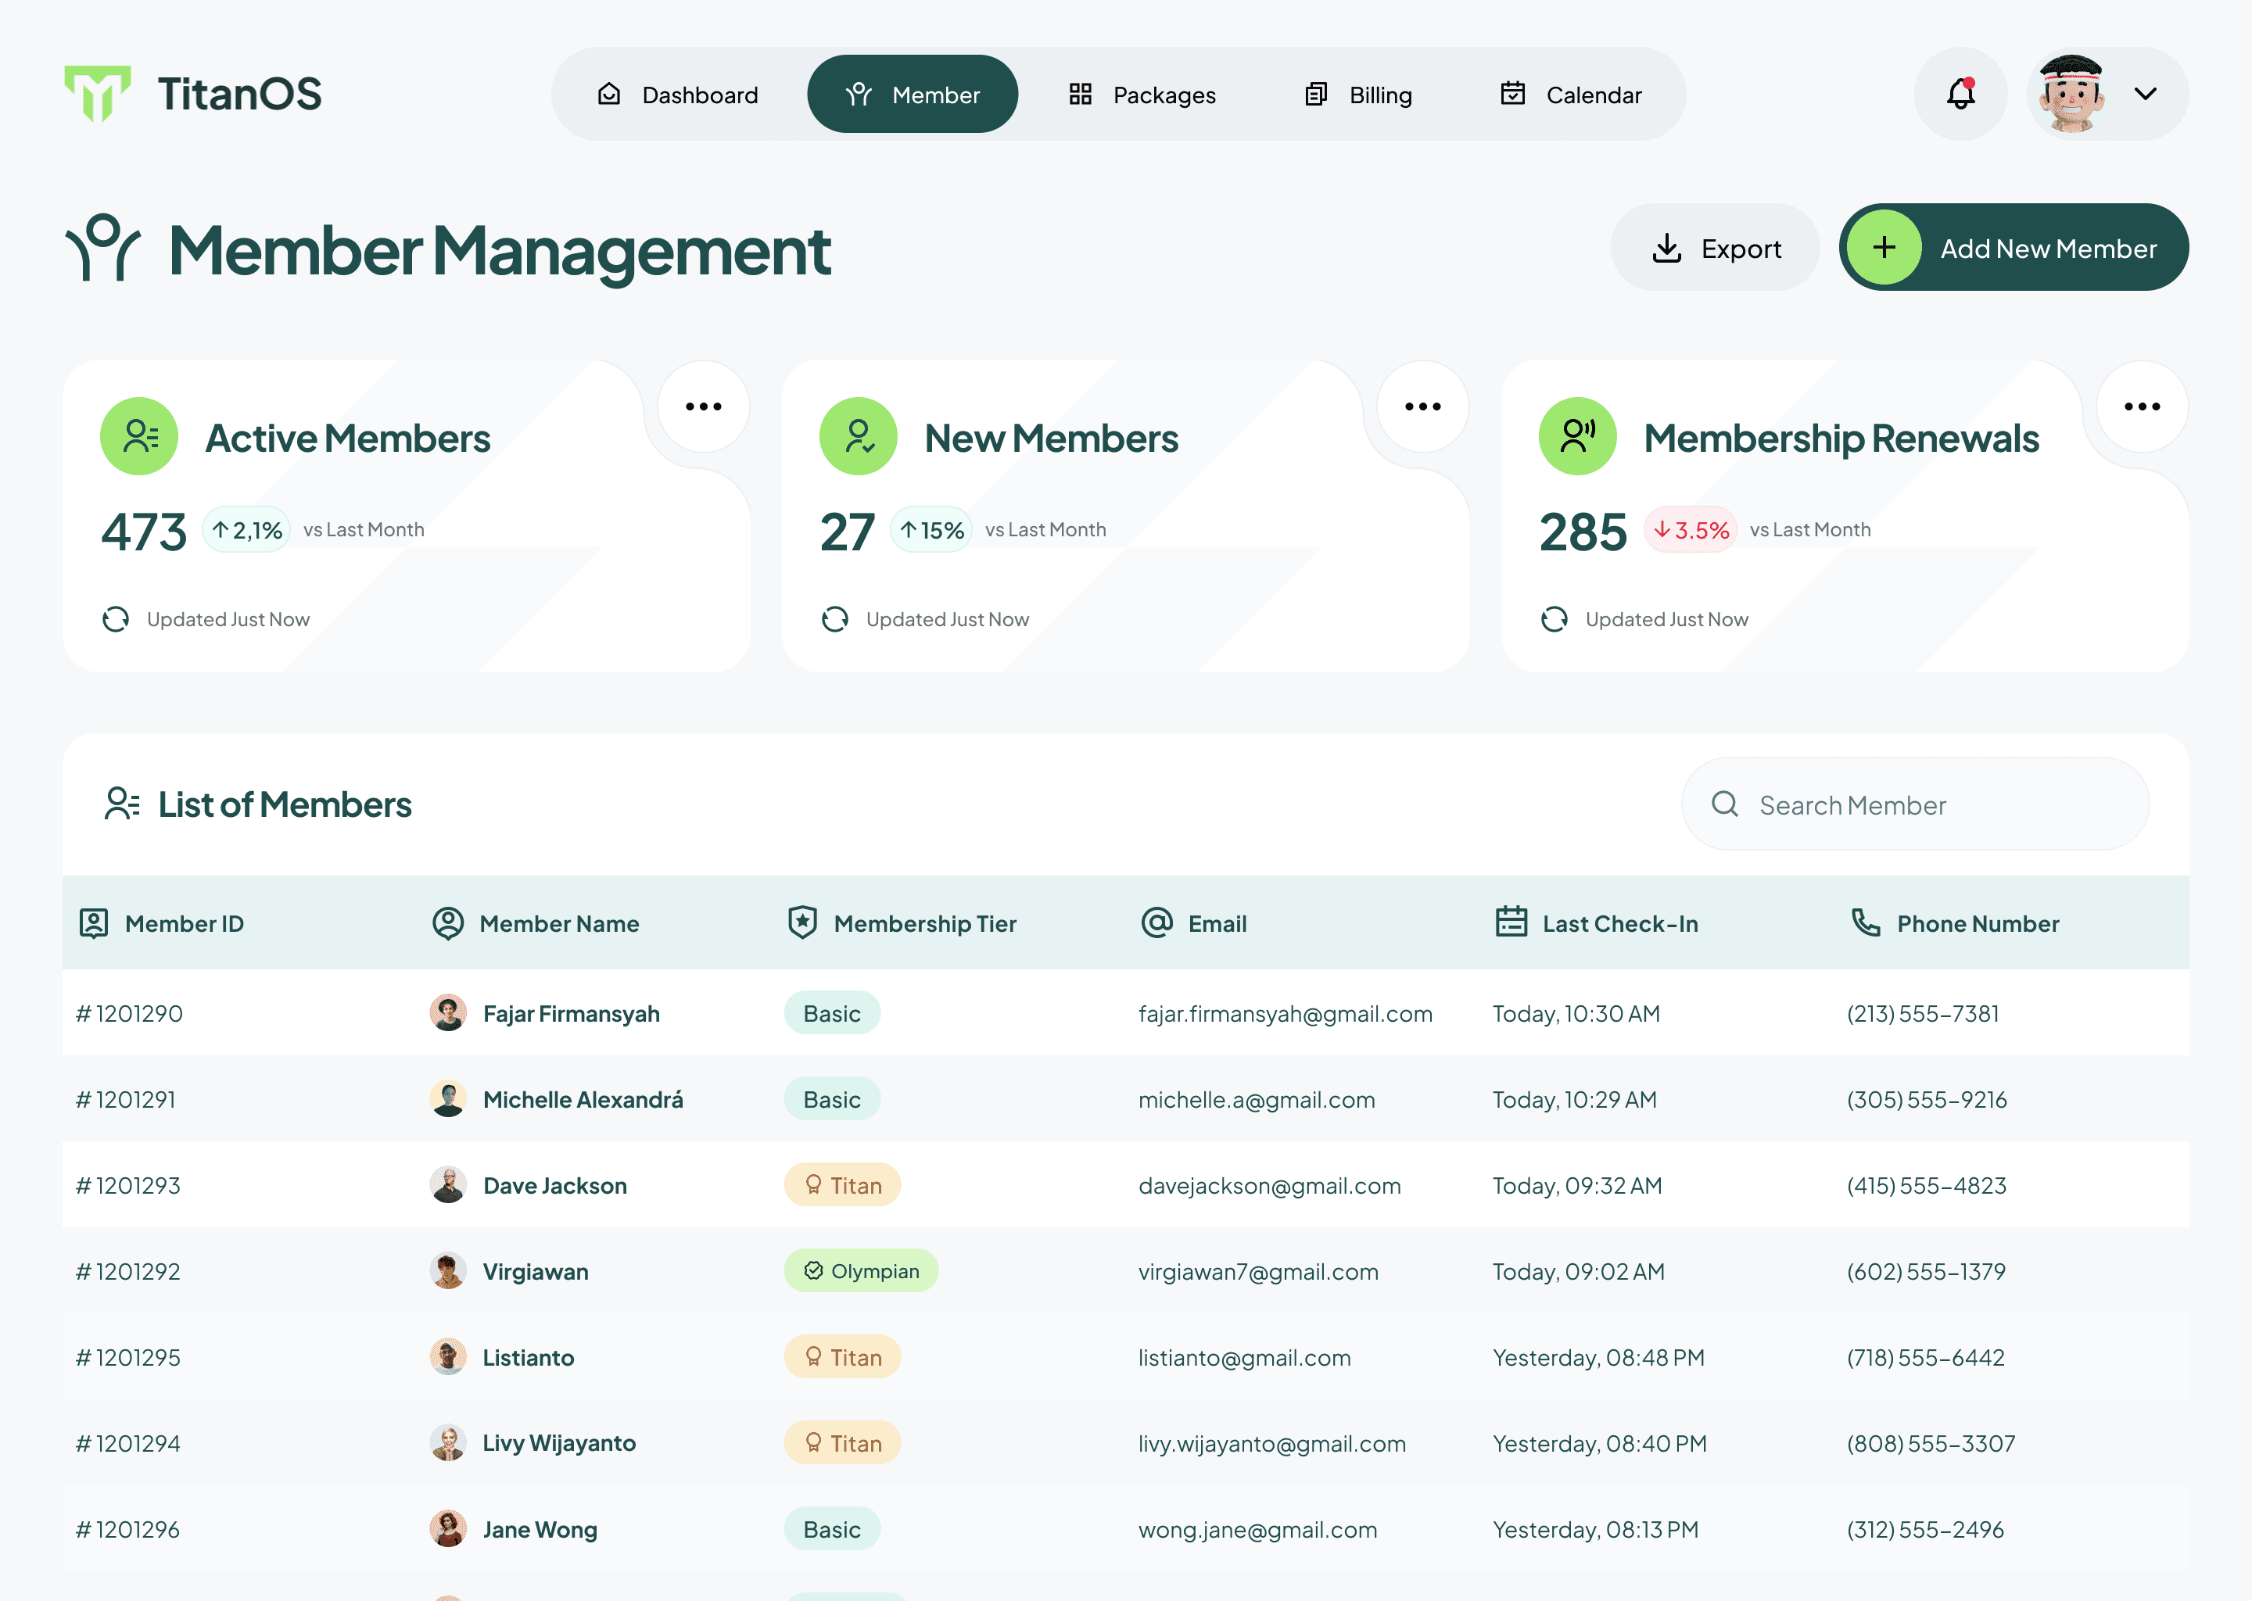Click Basic tier badge for Jane Wong

pos(832,1529)
